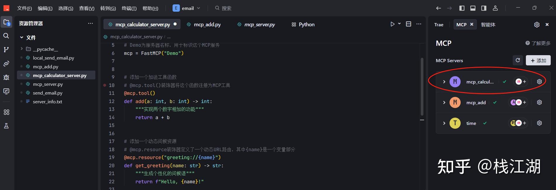Open the Testing flask icon
556x190 pixels.
(x=6, y=126)
